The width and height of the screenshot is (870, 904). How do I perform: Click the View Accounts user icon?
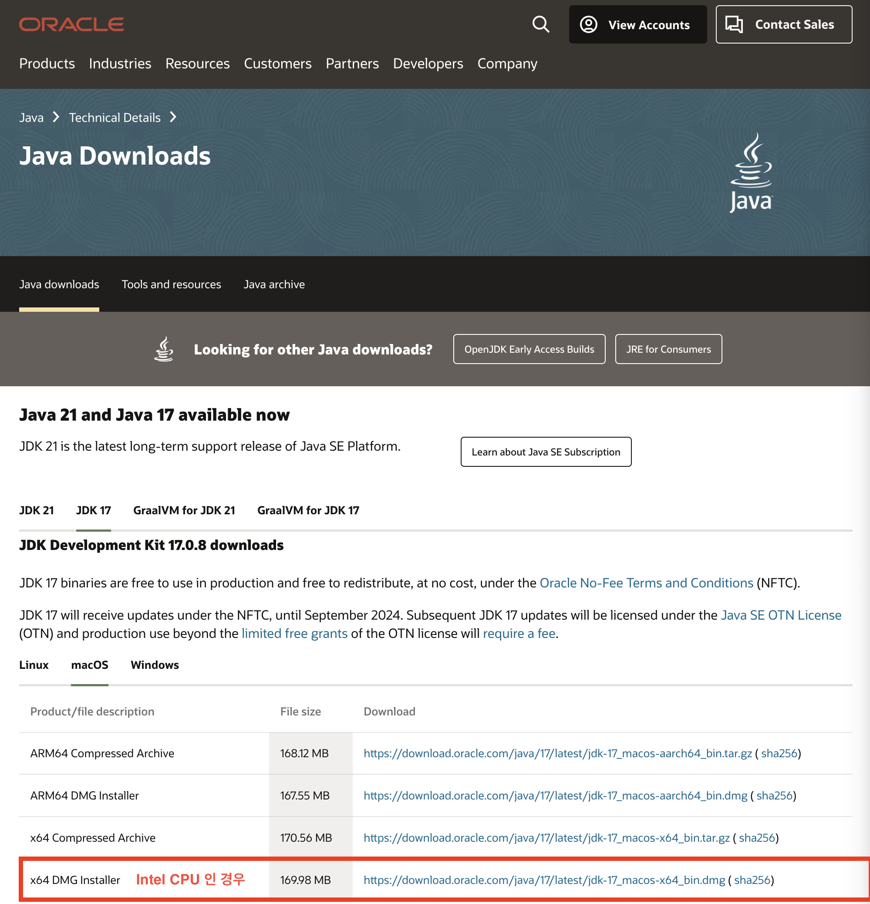588,24
